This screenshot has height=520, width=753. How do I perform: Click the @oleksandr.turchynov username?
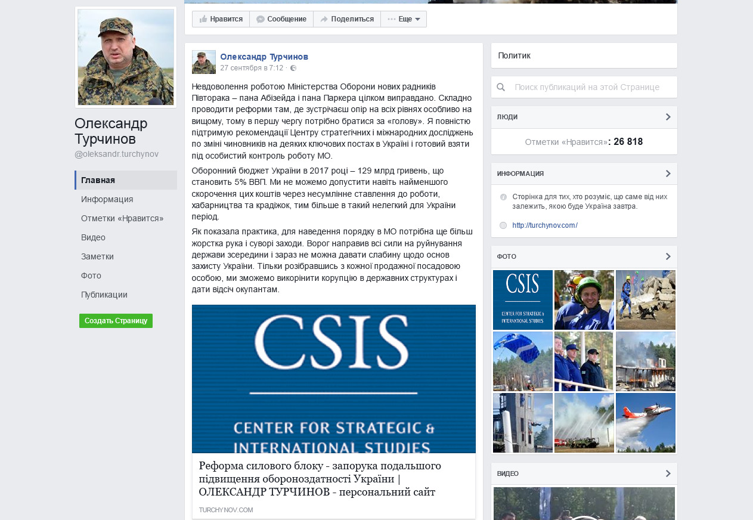[x=117, y=154]
